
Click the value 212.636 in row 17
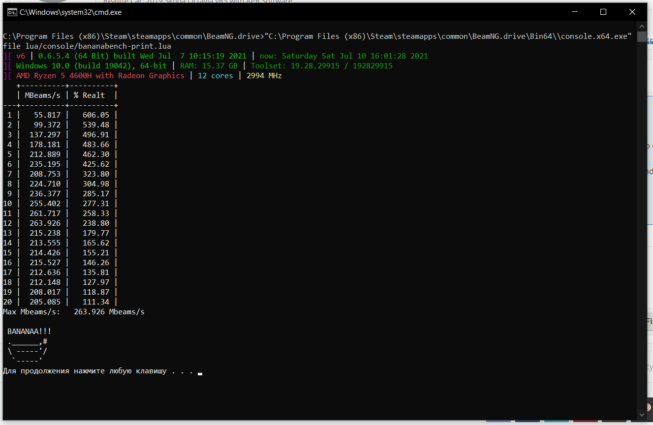coord(45,273)
